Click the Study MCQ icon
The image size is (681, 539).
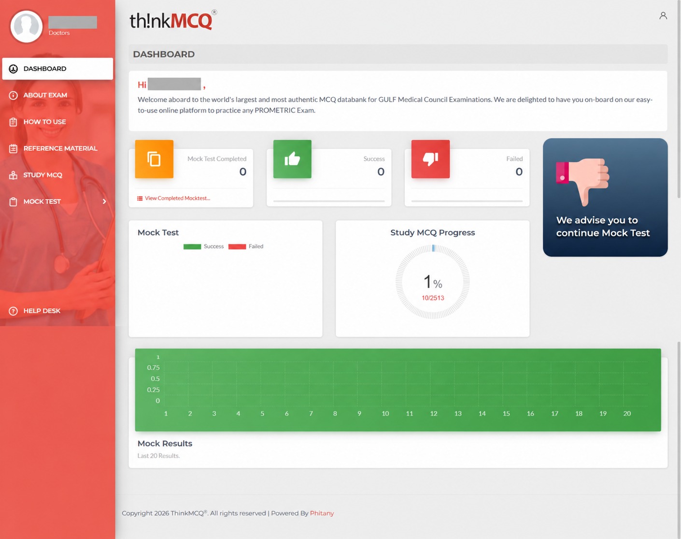coord(13,175)
